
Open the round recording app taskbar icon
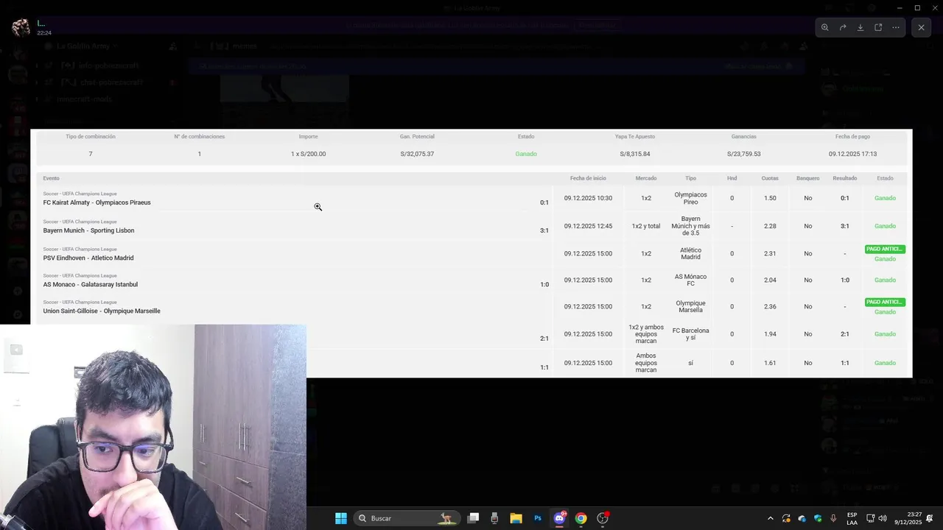tap(603, 518)
